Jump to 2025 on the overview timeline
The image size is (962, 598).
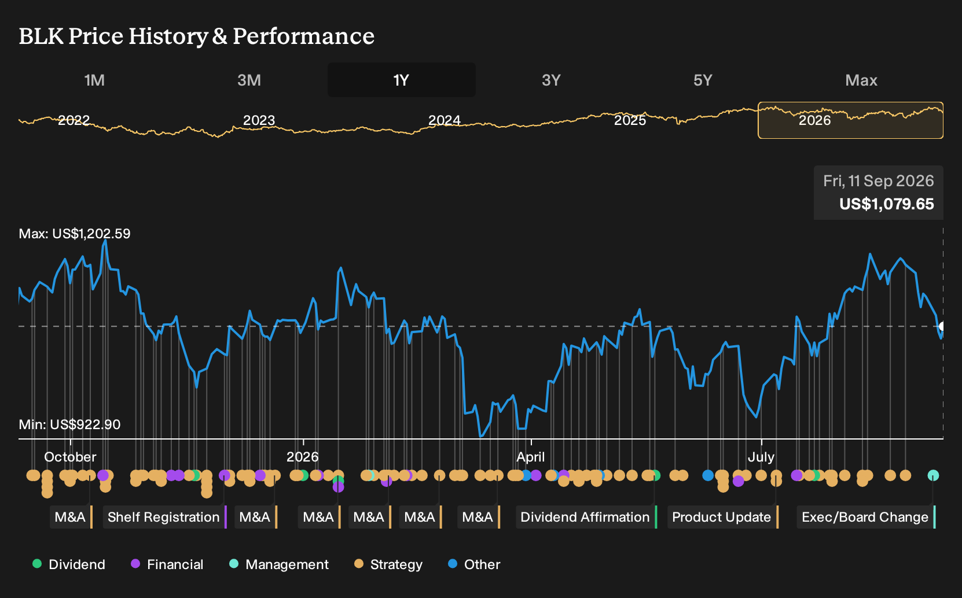pyautogui.click(x=630, y=120)
